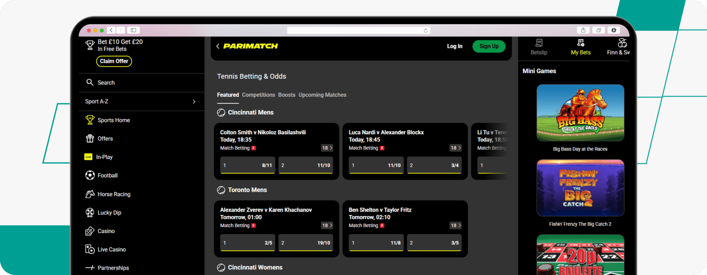This screenshot has height=275, width=707.
Task: Go back with the browser back arrow
Action: 112,30
